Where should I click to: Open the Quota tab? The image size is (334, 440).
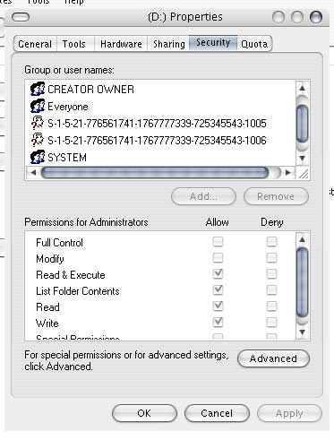click(x=254, y=44)
